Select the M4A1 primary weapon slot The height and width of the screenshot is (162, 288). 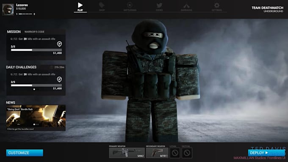(127, 153)
